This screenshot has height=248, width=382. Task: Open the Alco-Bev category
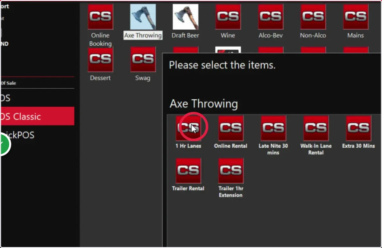tap(271, 17)
